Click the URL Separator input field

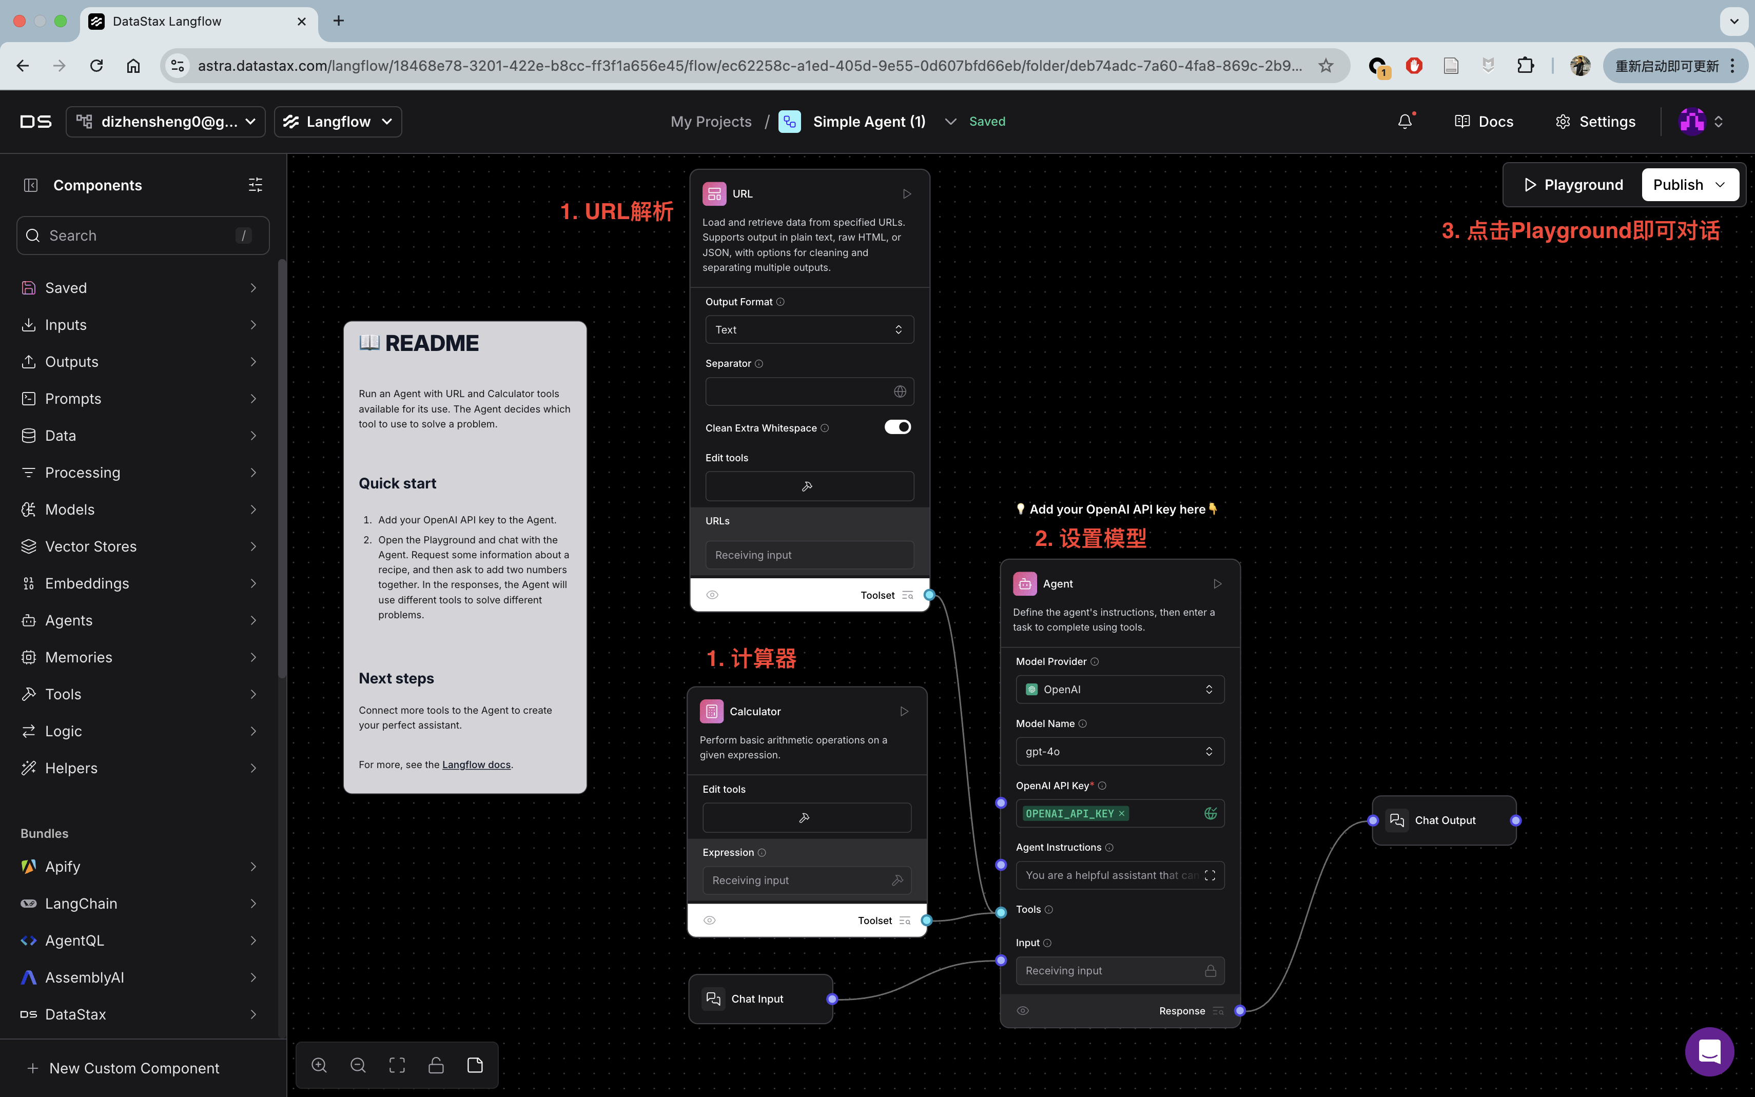click(809, 392)
